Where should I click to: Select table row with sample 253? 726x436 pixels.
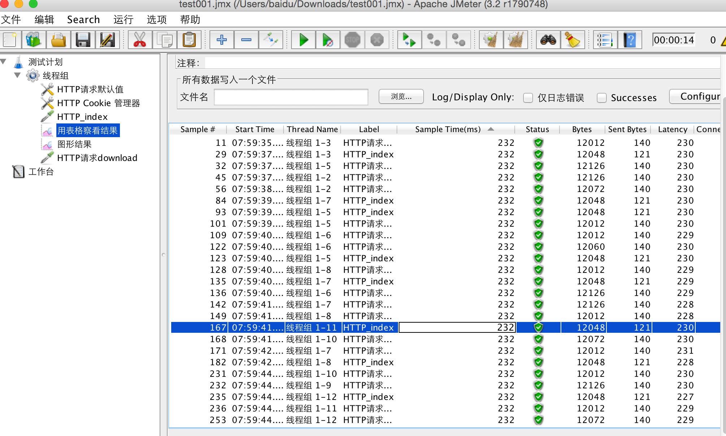(445, 420)
